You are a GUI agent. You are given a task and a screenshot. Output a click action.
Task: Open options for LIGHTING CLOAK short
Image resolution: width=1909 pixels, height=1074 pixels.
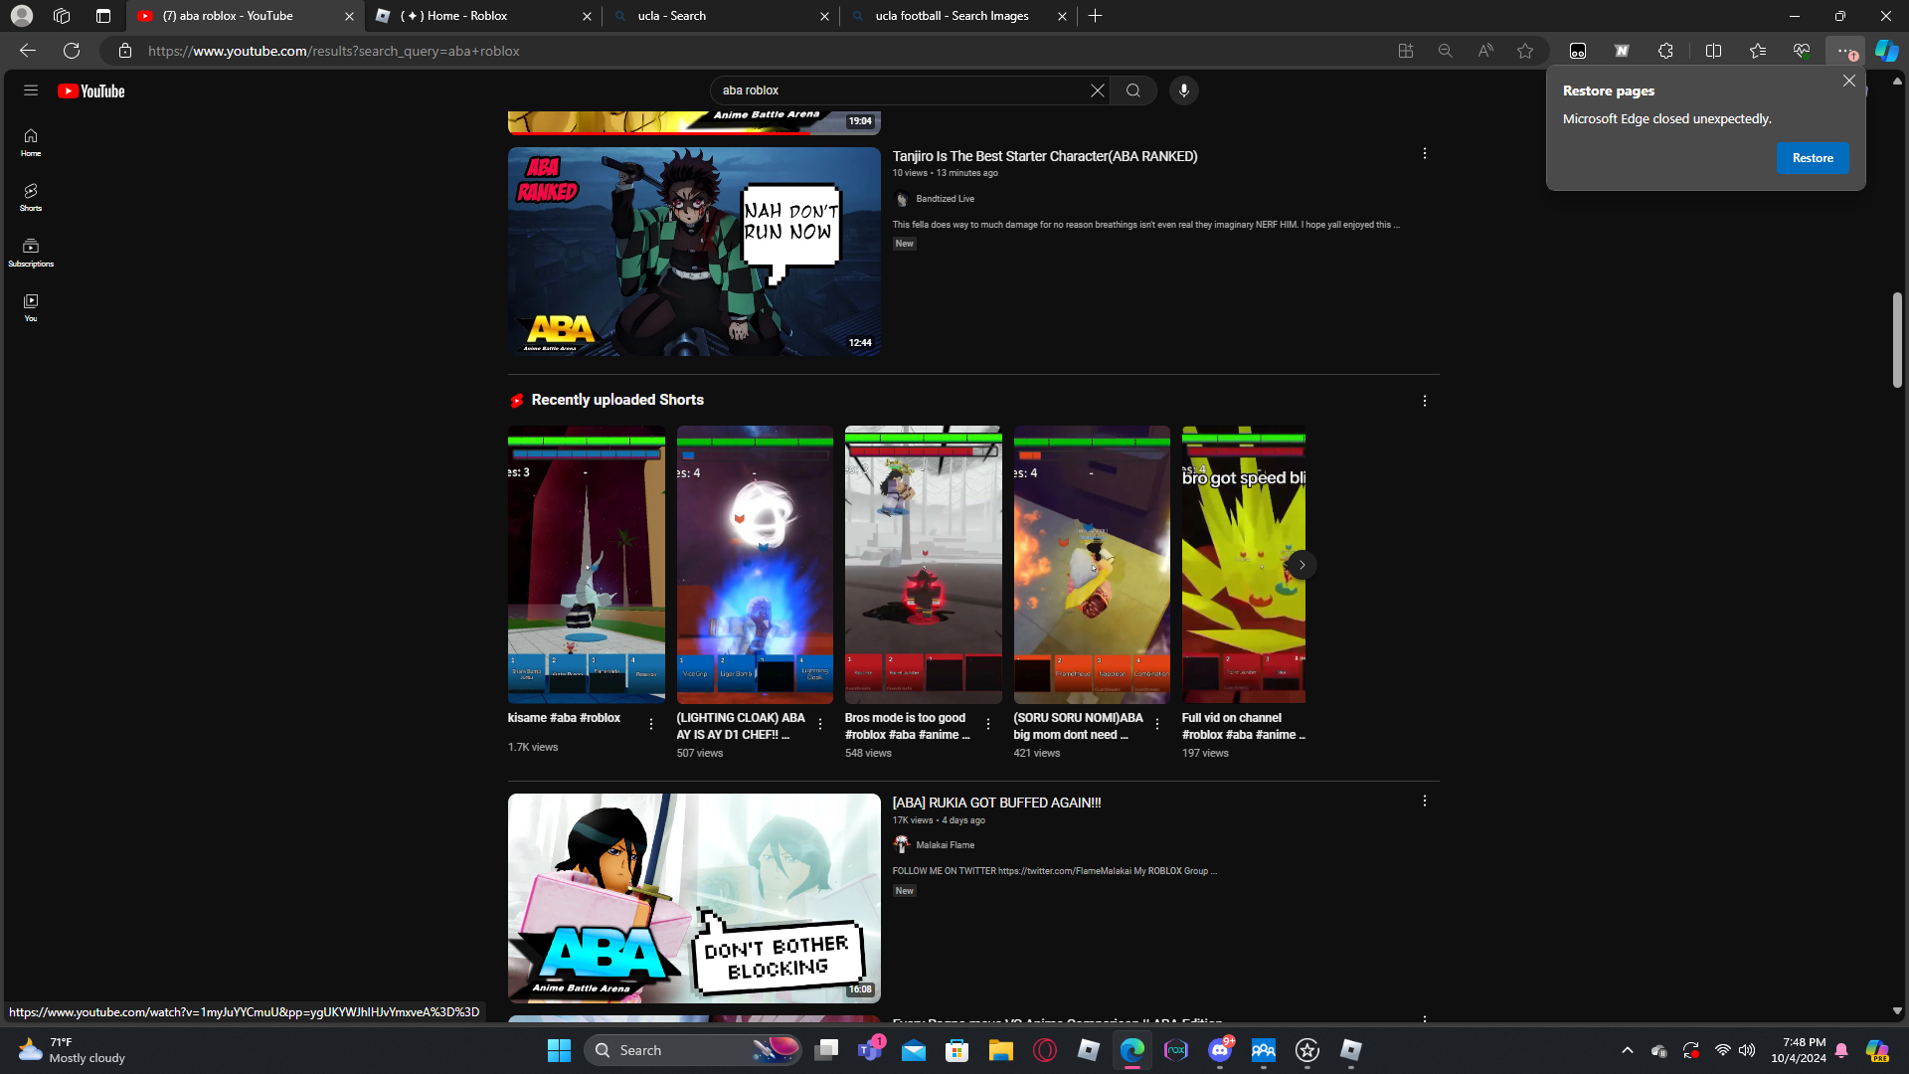pyautogui.click(x=820, y=724)
